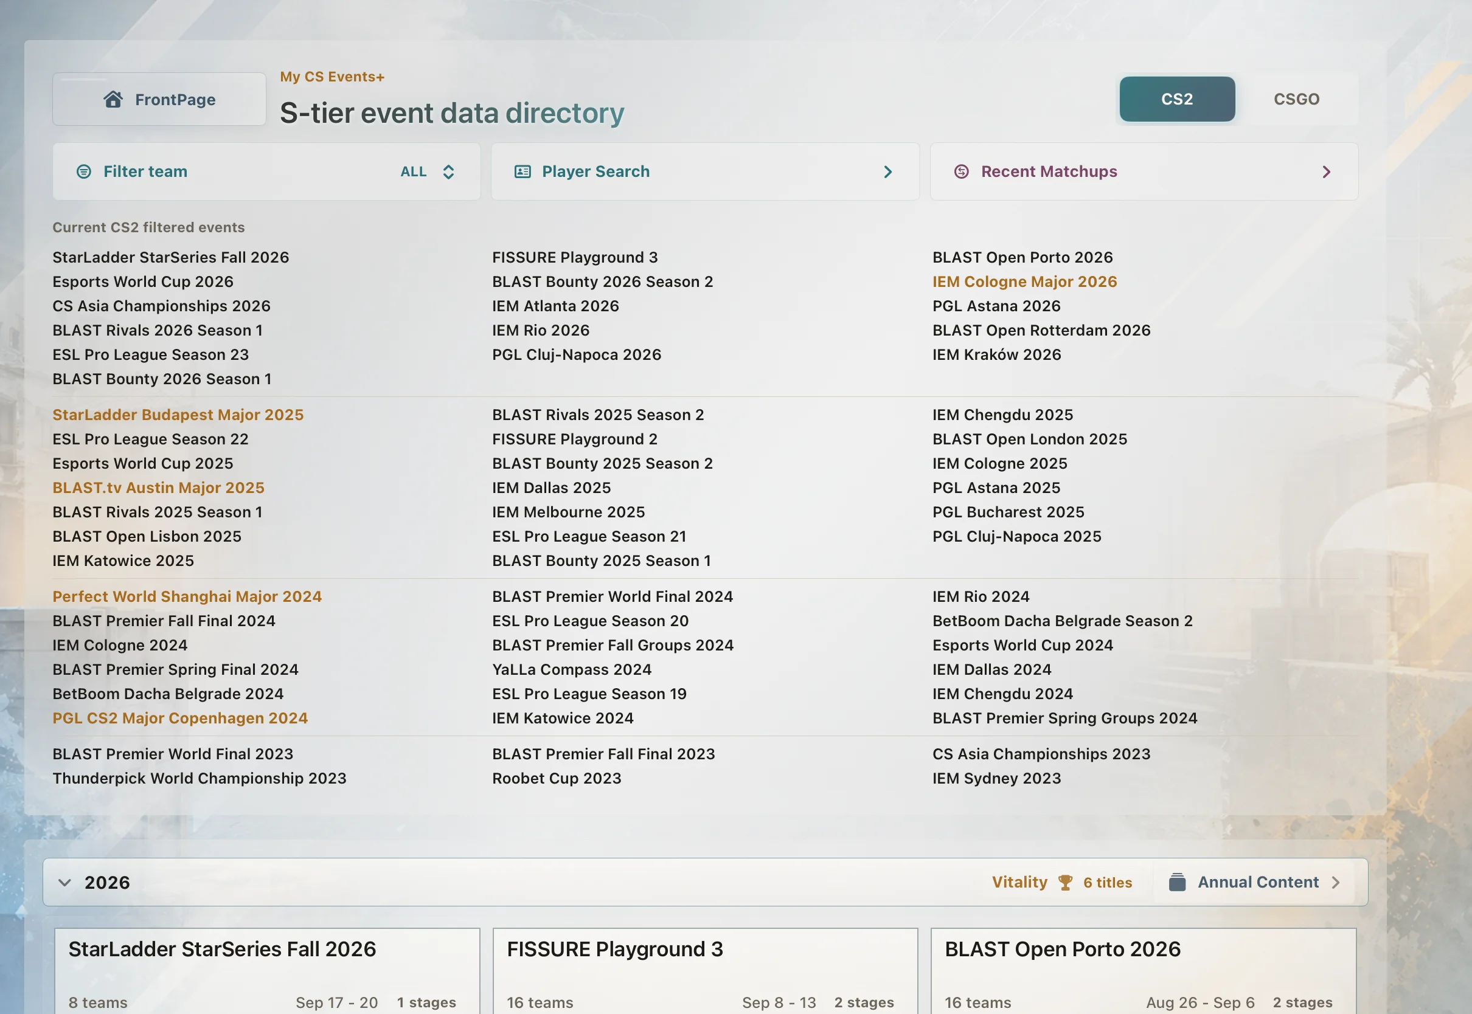This screenshot has height=1014, width=1472.
Task: Select IEM Rio 2026
Action: coord(541,330)
